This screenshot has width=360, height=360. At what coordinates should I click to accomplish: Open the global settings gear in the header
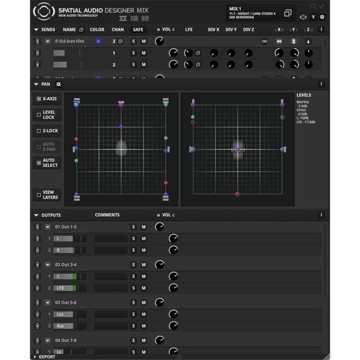click(322, 17)
